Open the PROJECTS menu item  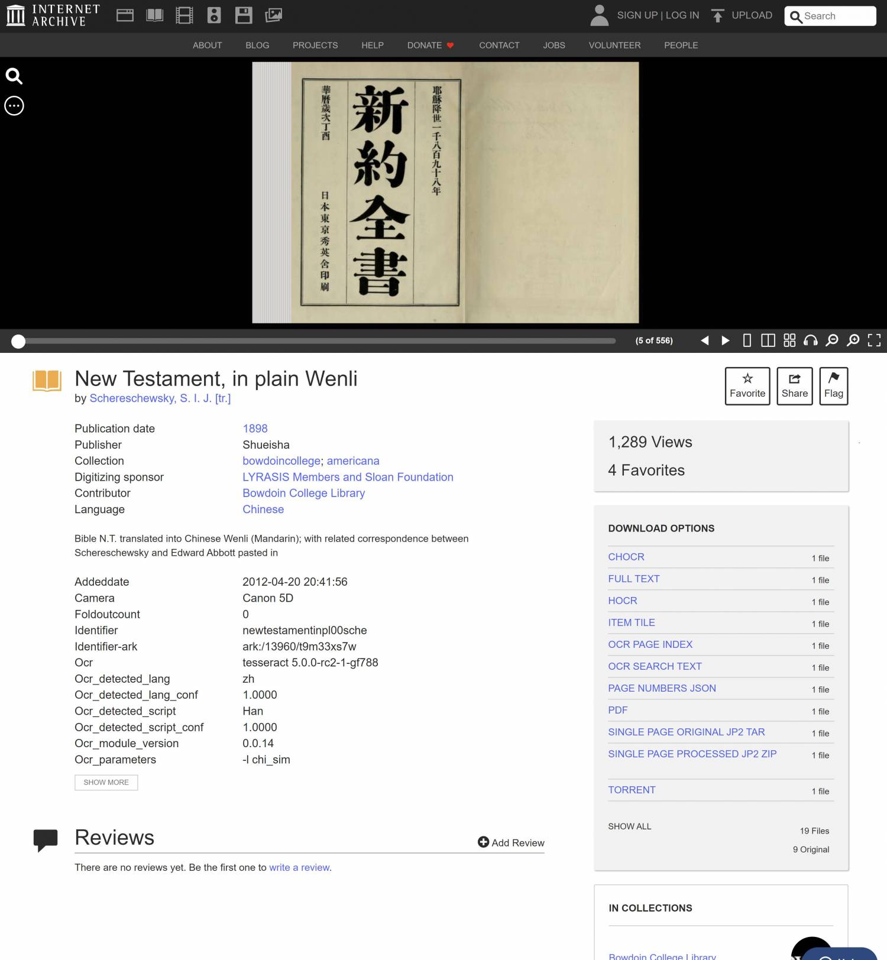coord(315,45)
